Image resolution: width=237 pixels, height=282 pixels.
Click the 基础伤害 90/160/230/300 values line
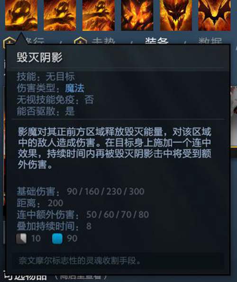pos(81,191)
